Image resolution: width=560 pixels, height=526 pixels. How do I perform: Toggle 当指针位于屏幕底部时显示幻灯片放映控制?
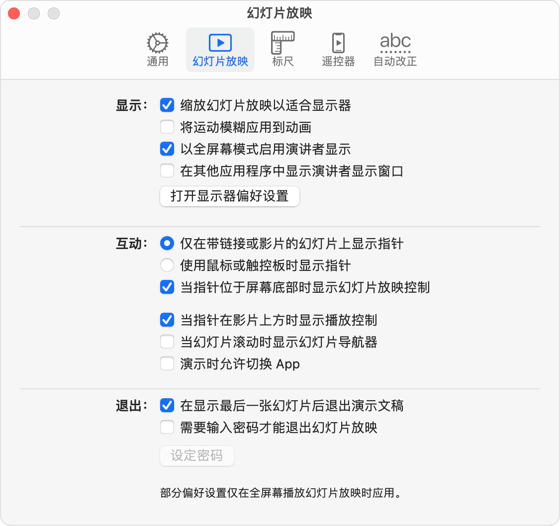(167, 287)
